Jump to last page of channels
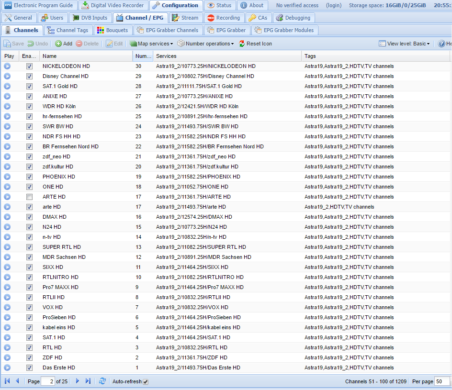The image size is (452, 390). point(88,381)
